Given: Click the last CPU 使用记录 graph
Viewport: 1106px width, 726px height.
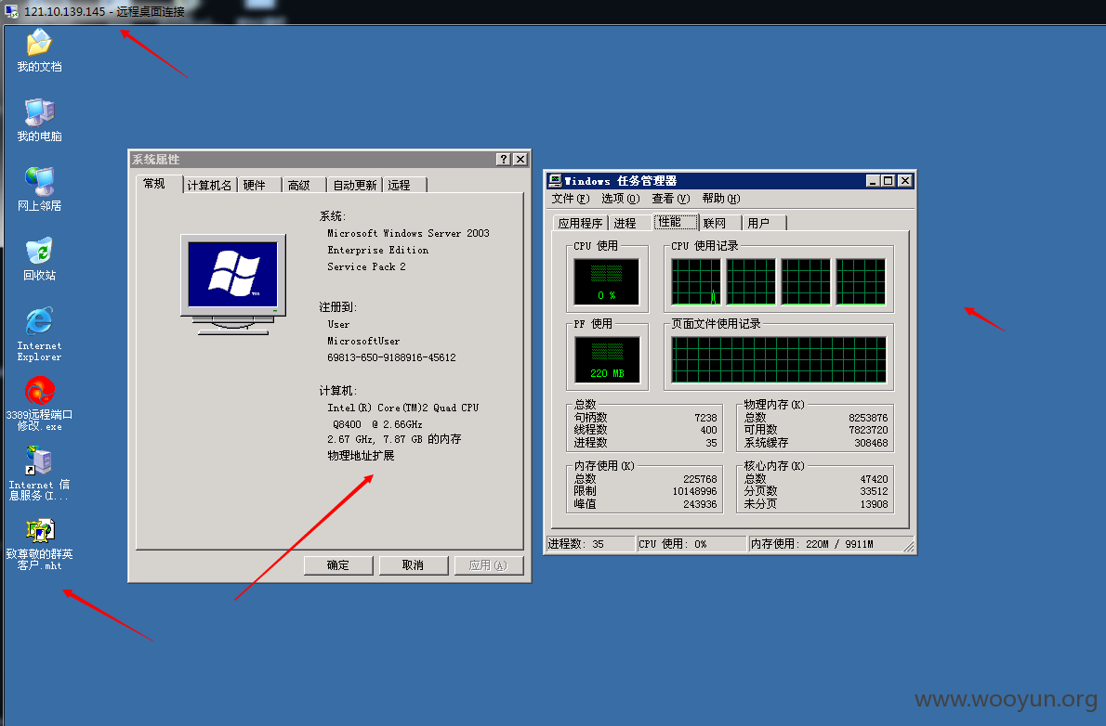Looking at the screenshot, I should tap(861, 282).
